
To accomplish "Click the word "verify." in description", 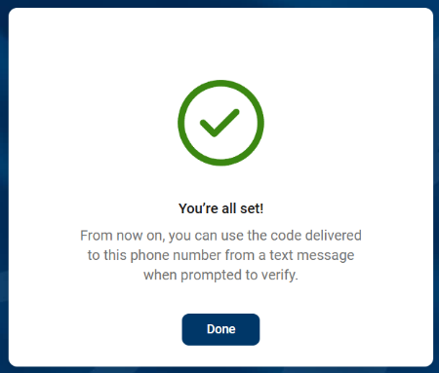I will pos(280,276).
